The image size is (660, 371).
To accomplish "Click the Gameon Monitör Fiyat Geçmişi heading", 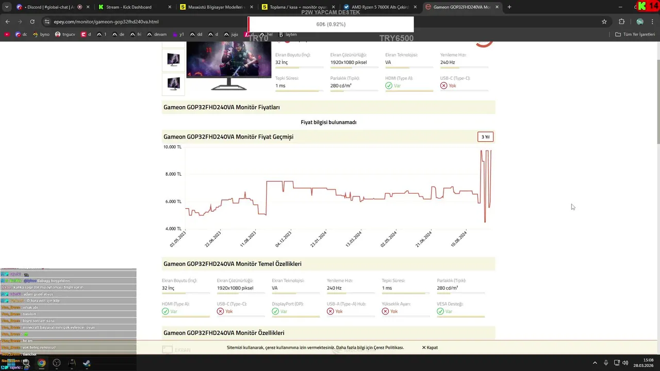I will click(x=228, y=137).
